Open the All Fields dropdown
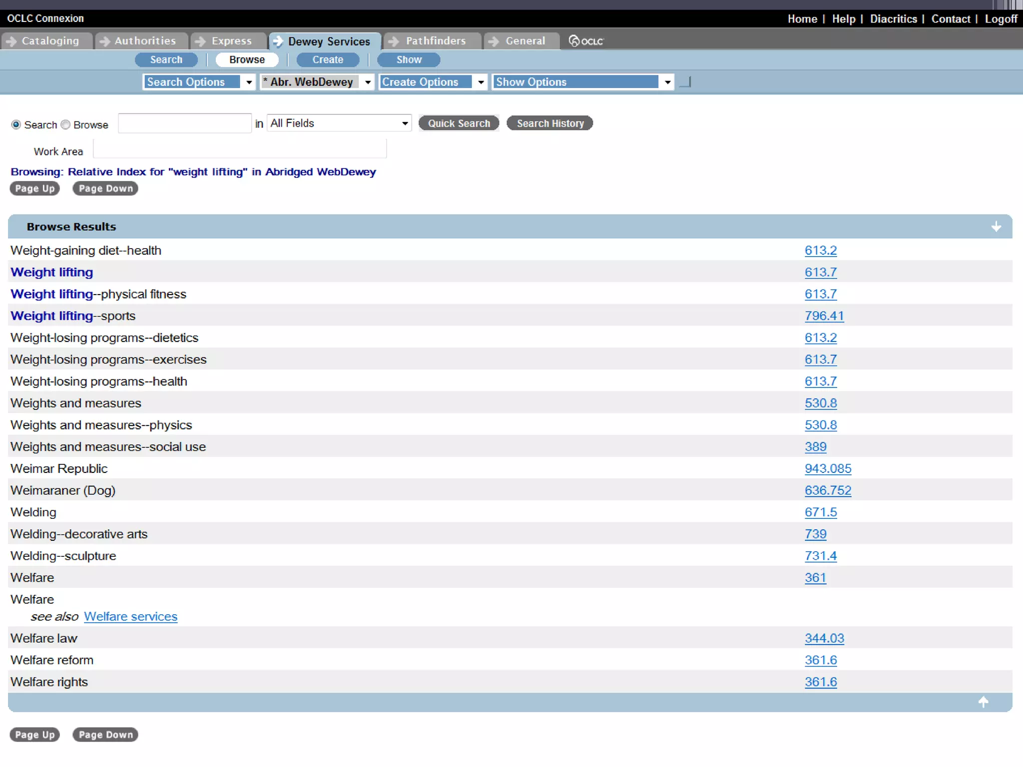This screenshot has width=1023, height=767. click(339, 123)
